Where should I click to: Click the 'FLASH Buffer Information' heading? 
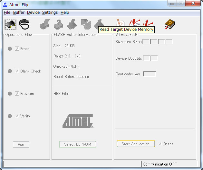point(75,35)
